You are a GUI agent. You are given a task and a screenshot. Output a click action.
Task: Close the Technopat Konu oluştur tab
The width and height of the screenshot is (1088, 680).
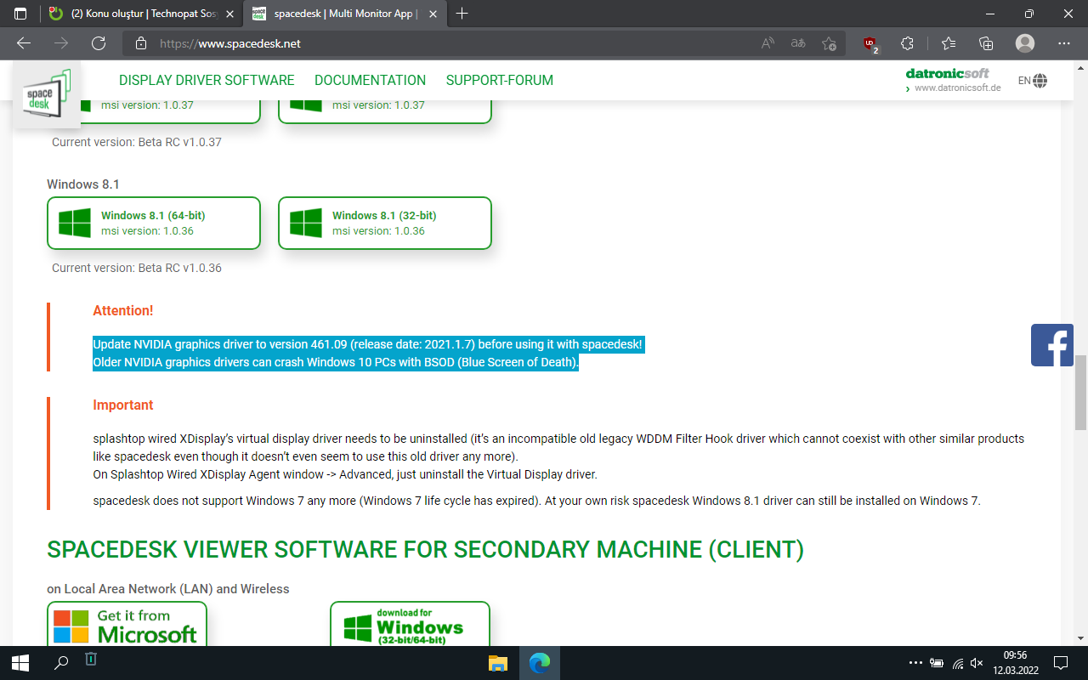pos(229,14)
